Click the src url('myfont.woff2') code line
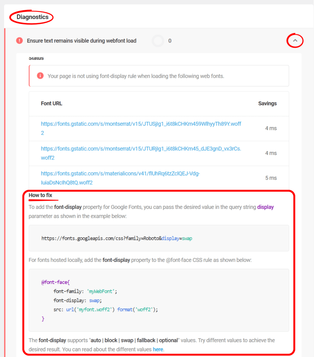This screenshot has height=357, width=314. coord(106,309)
